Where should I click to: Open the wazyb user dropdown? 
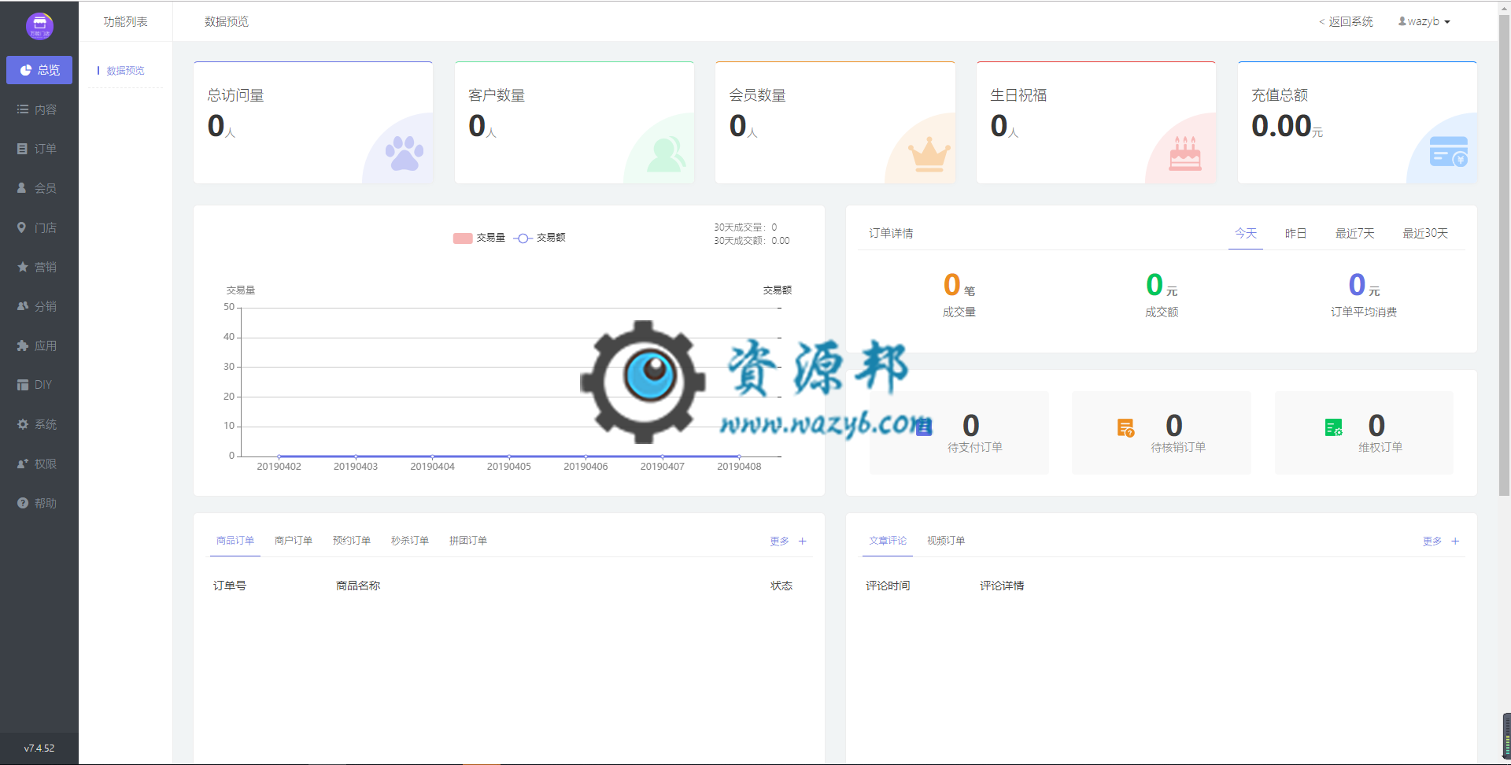1424,21
